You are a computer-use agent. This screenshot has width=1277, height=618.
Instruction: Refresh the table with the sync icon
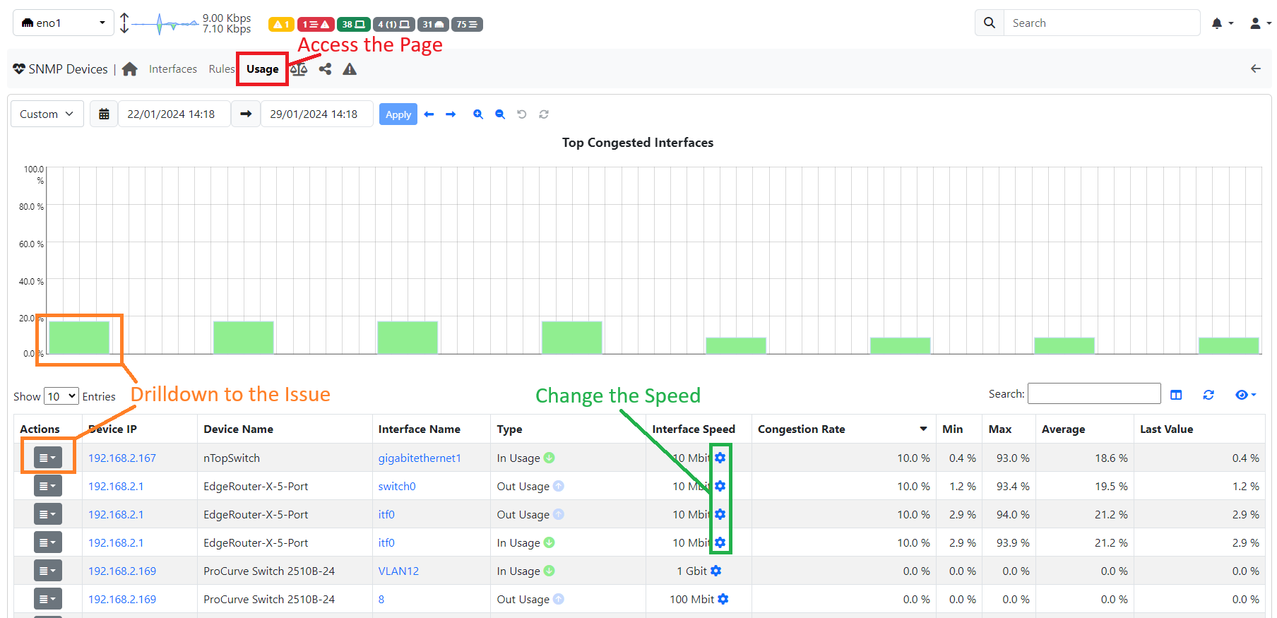tap(1208, 395)
